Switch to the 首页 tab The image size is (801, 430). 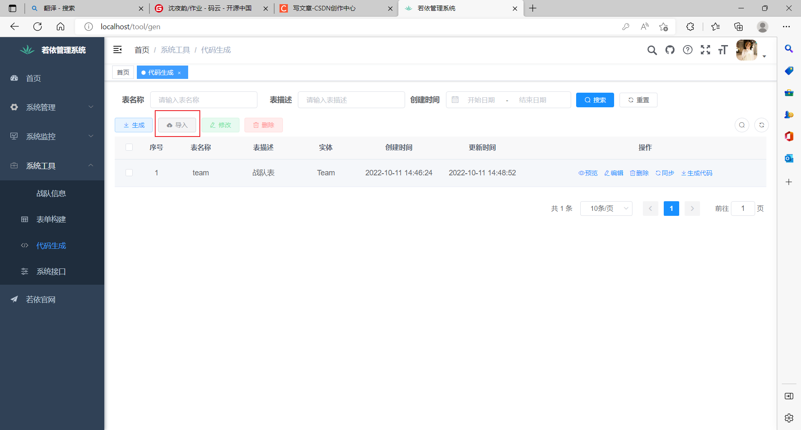(x=123, y=72)
